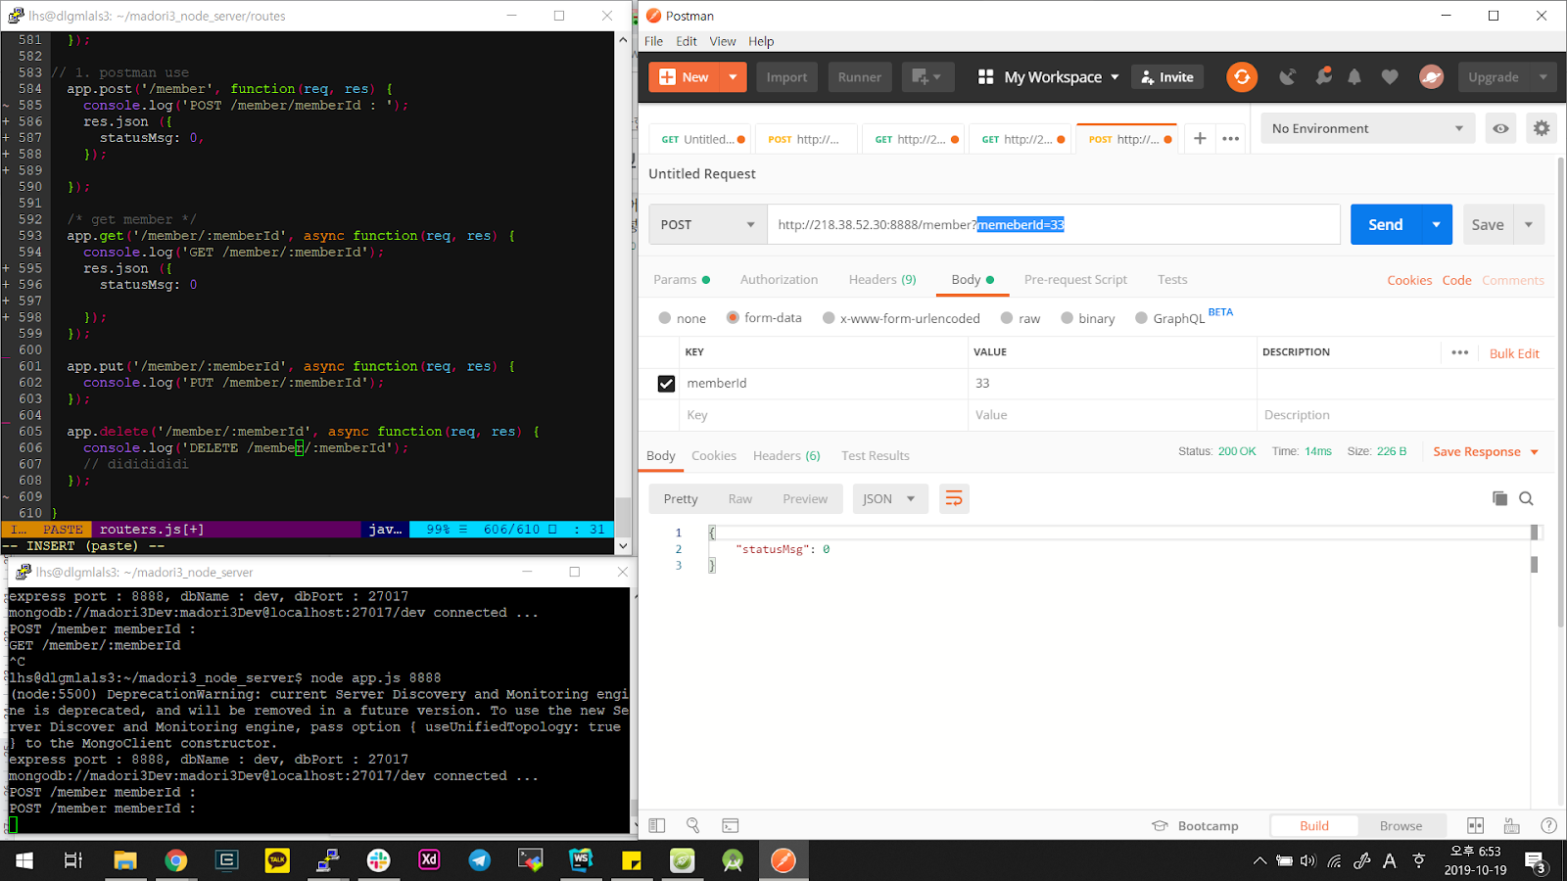
Task: Click the Windows Start button
Action: (x=24, y=860)
